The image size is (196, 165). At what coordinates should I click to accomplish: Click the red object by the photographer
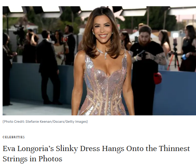pos(157,78)
